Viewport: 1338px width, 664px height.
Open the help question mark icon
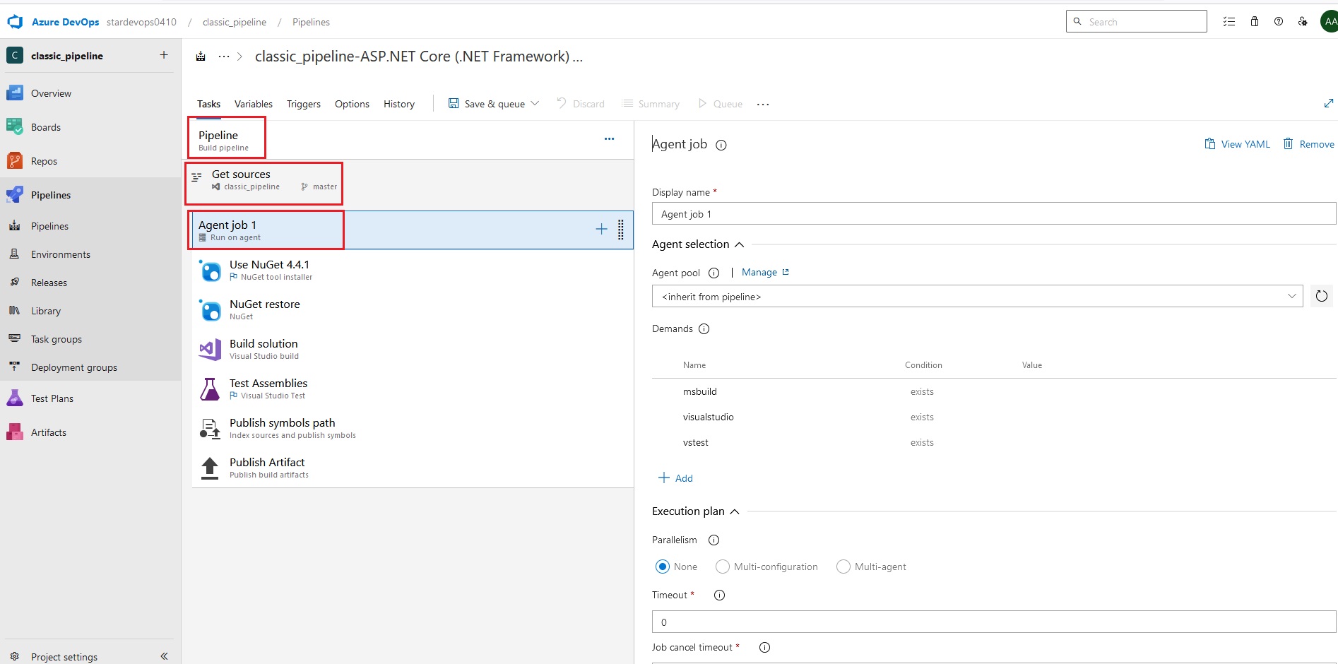1279,22
